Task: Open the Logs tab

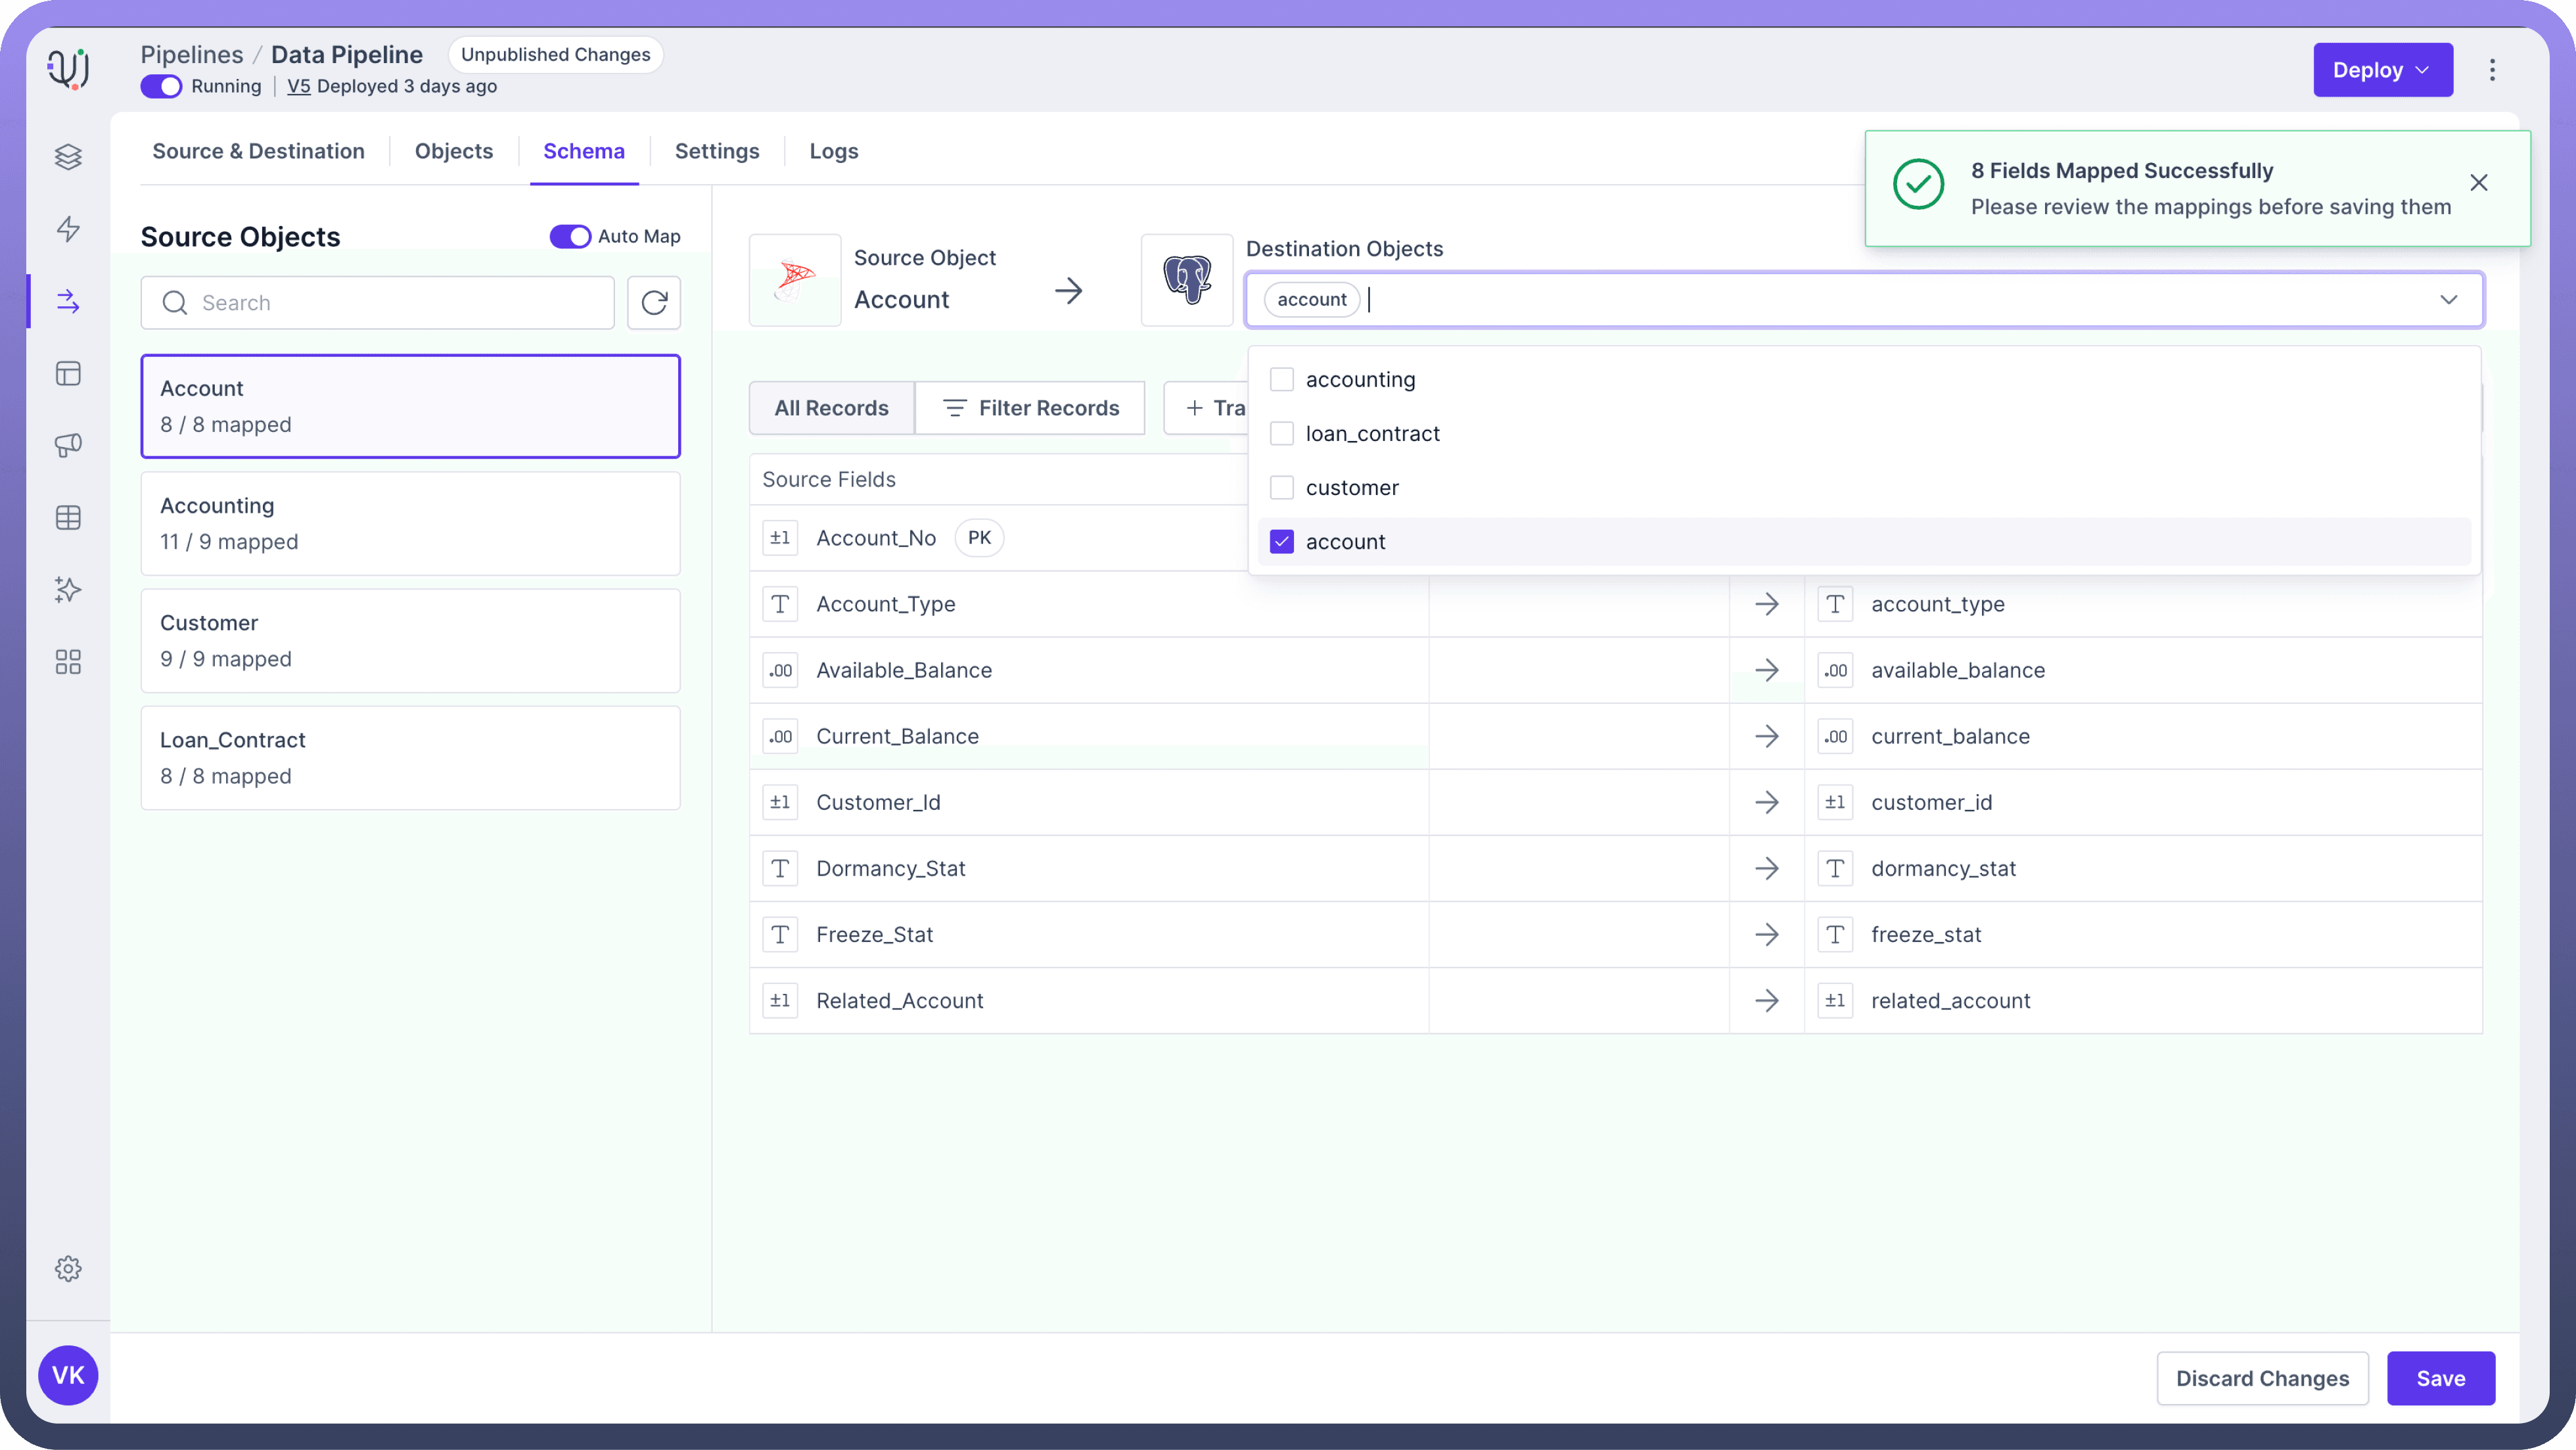Action: (x=834, y=151)
